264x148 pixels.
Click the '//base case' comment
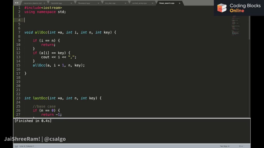(x=44, y=106)
